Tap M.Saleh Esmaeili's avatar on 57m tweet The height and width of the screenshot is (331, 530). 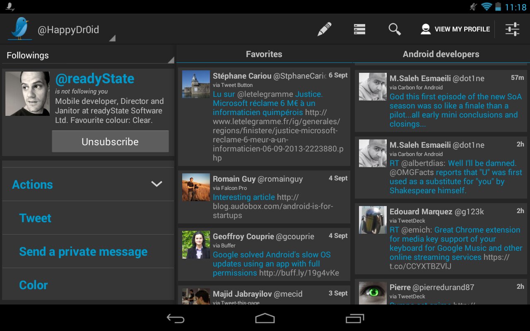coord(373,87)
